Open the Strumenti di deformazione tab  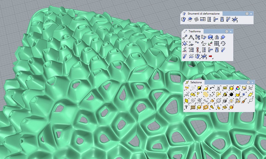pos(204,14)
